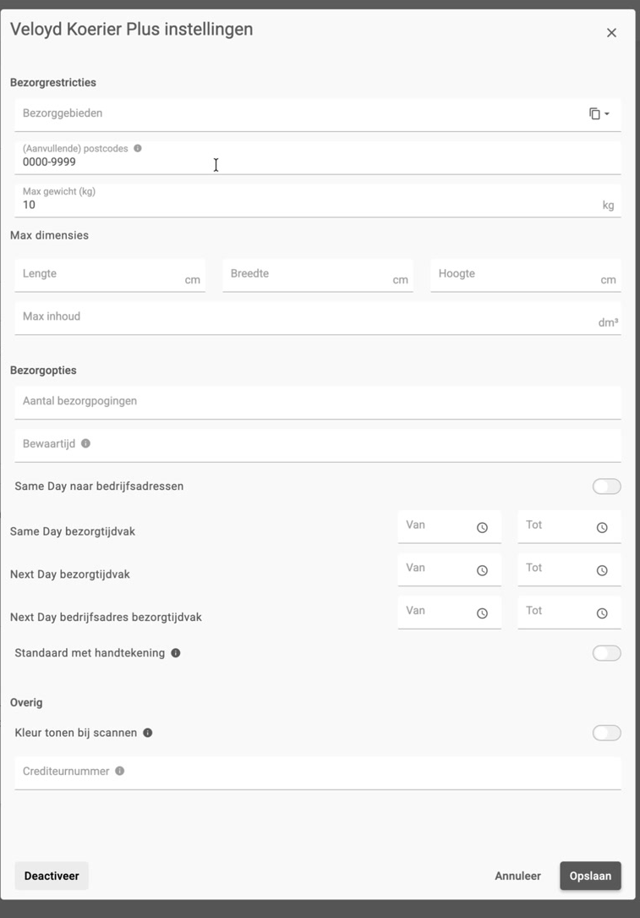This screenshot has width=640, height=918.
Task: Toggle Same Day naar bedrijfsadressen switch
Action: pos(607,486)
